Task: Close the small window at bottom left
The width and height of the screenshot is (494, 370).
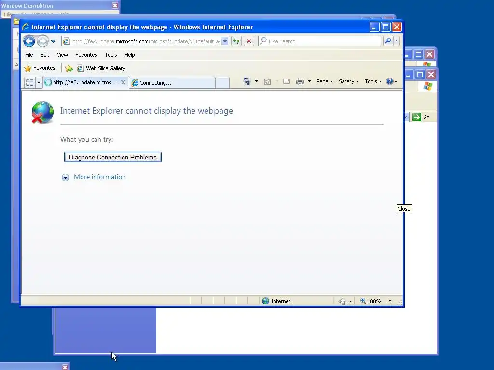Action: (65, 367)
